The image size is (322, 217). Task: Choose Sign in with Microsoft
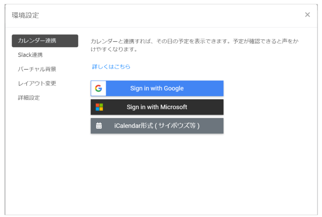pyautogui.click(x=157, y=107)
